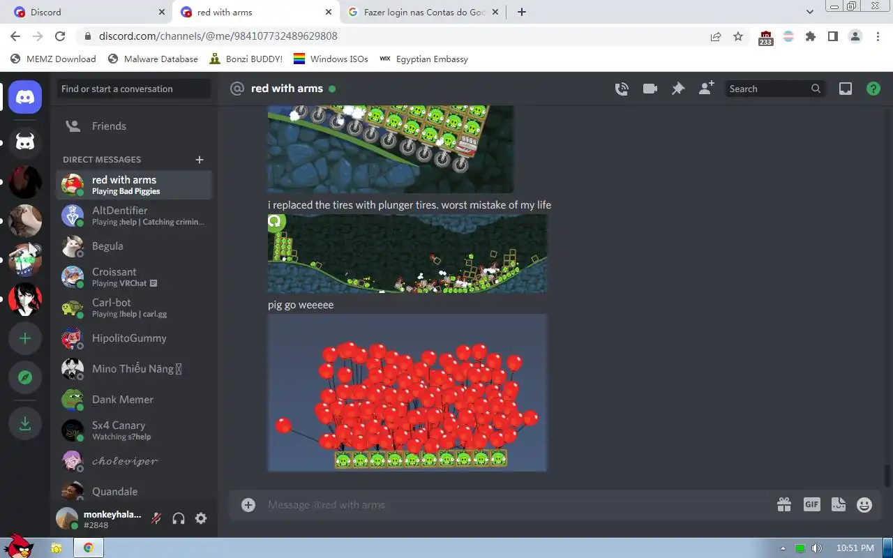
Task: Open User Settings gear
Action: [x=201, y=518]
